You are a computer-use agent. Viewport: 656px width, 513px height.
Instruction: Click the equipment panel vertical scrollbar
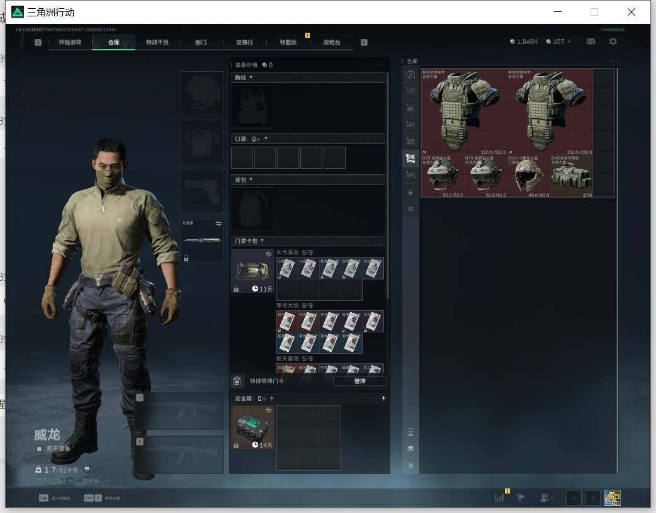coord(388,186)
